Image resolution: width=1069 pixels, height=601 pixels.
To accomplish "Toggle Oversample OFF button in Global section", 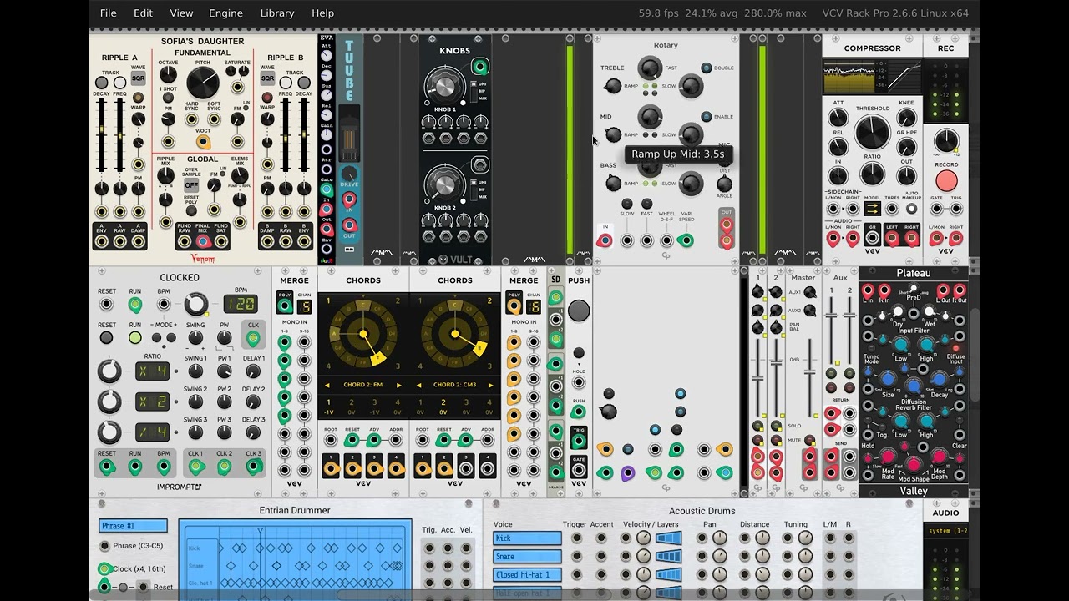I will tap(191, 184).
